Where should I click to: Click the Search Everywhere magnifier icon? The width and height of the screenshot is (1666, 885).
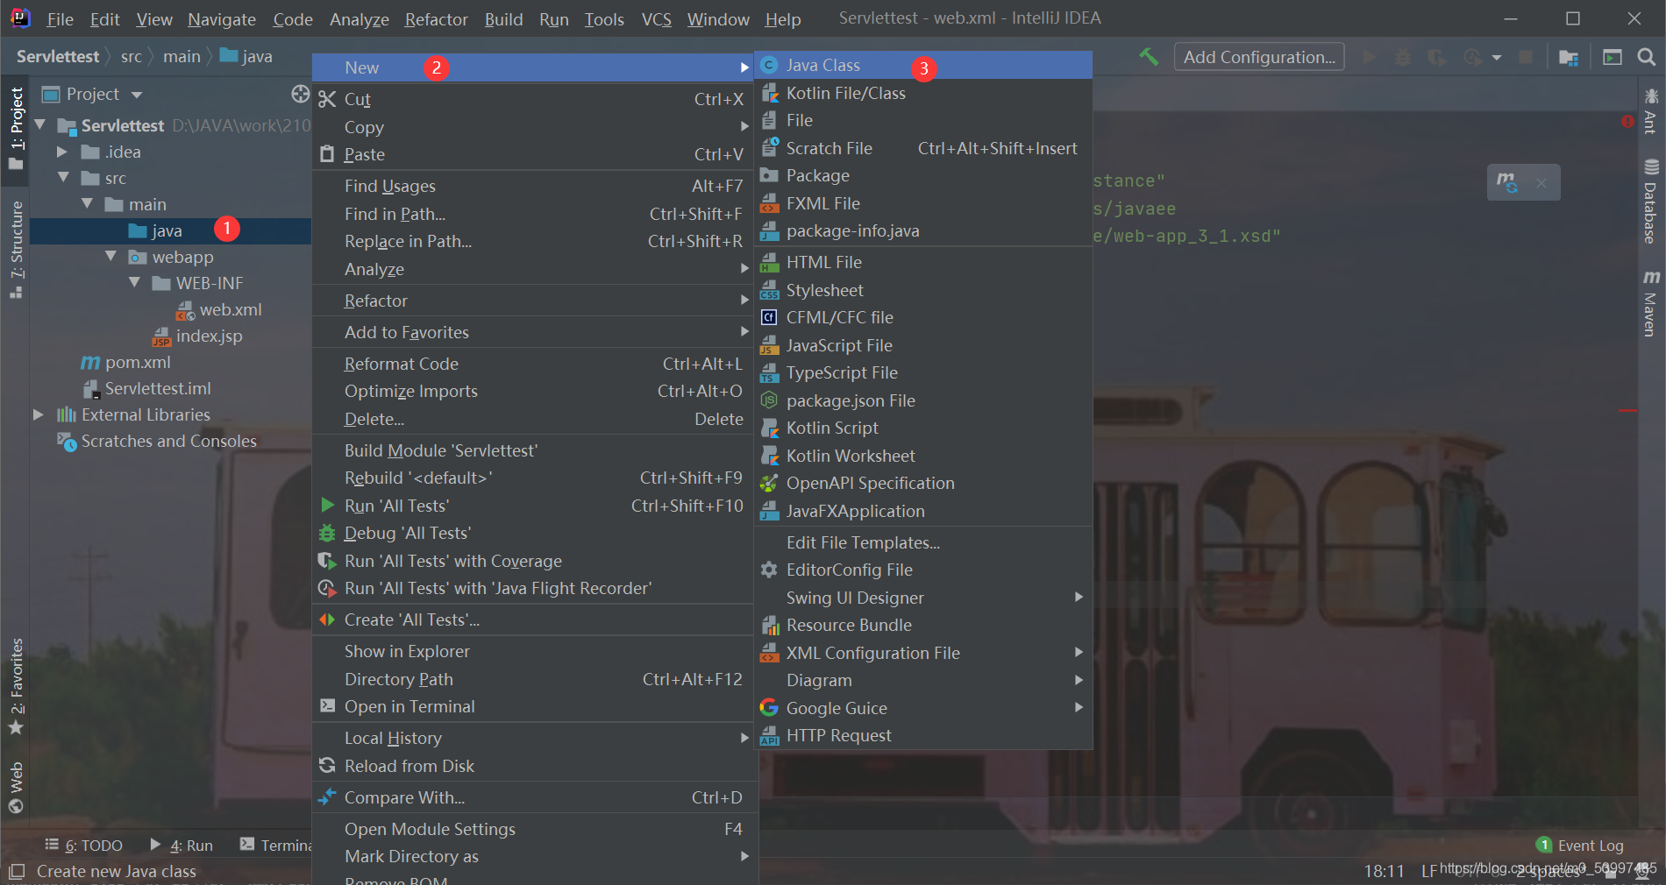pos(1647,57)
